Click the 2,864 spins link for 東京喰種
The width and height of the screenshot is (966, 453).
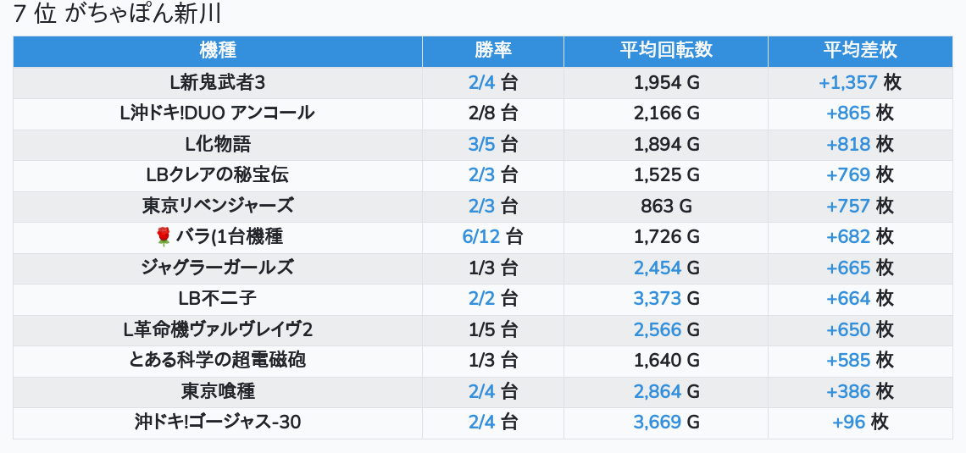coord(658,391)
